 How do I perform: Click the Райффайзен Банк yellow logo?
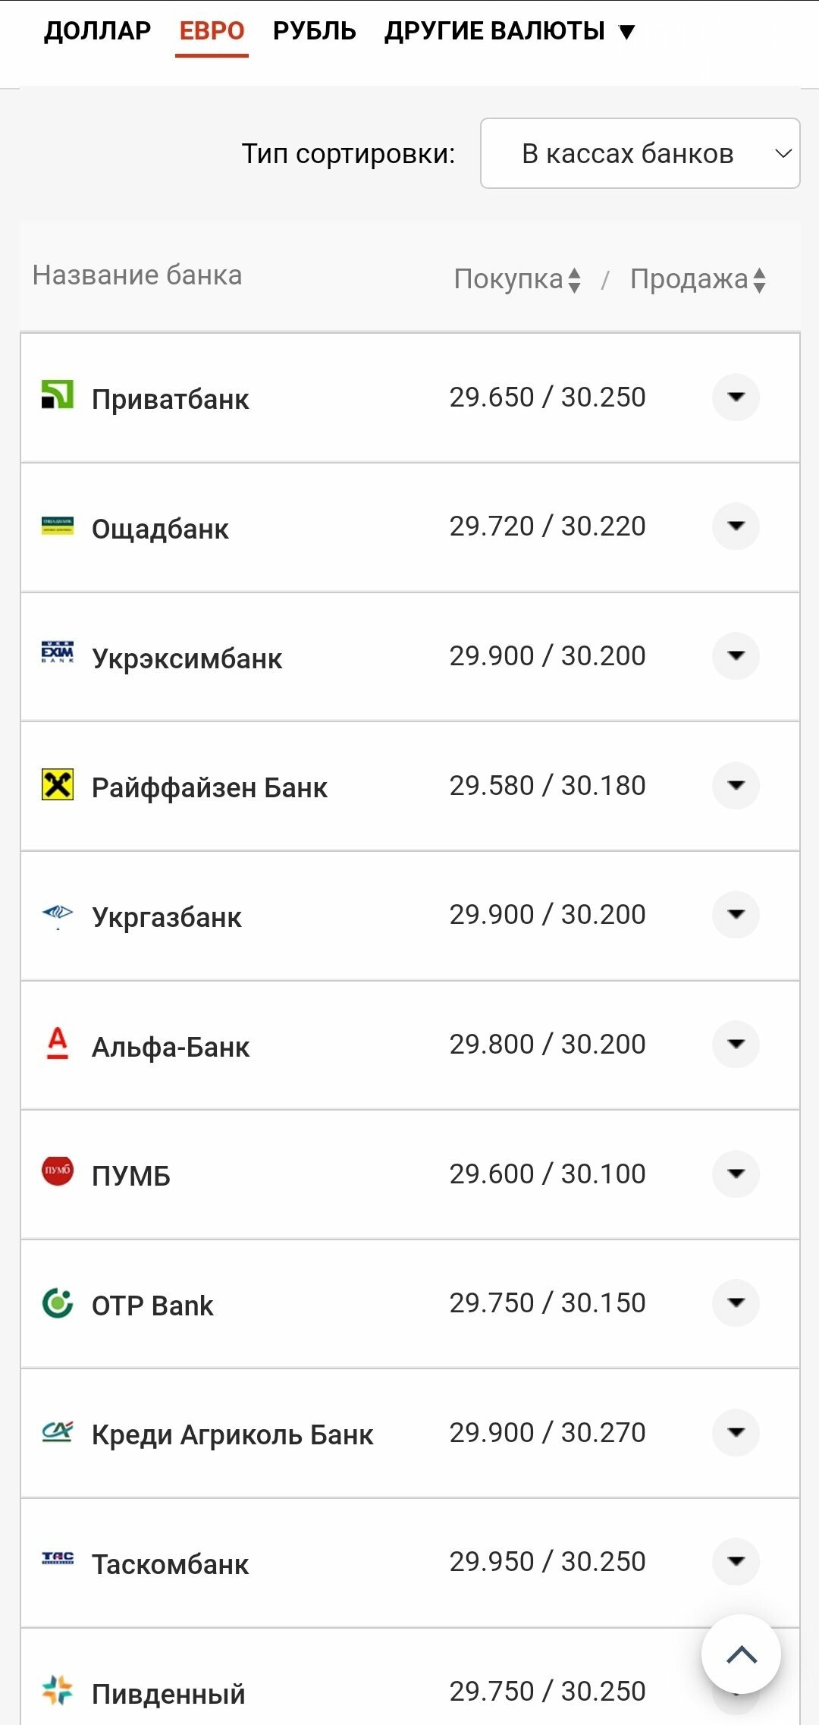click(58, 784)
